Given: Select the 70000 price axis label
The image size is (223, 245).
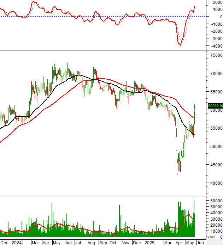Looking at the screenshot, I should [216, 73].
